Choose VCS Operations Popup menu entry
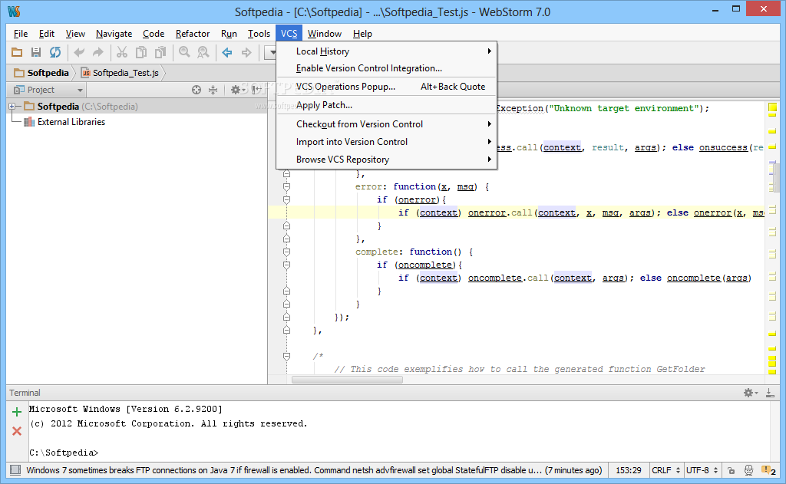This screenshot has height=484, width=786. pos(387,87)
